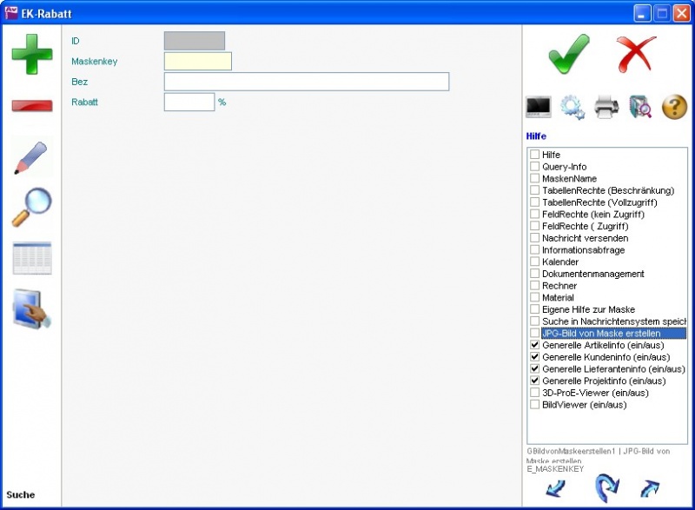Screen dimensions: 695x510
Task: Toggle the Dokumentenmanagement checkbox
Action: coord(535,274)
